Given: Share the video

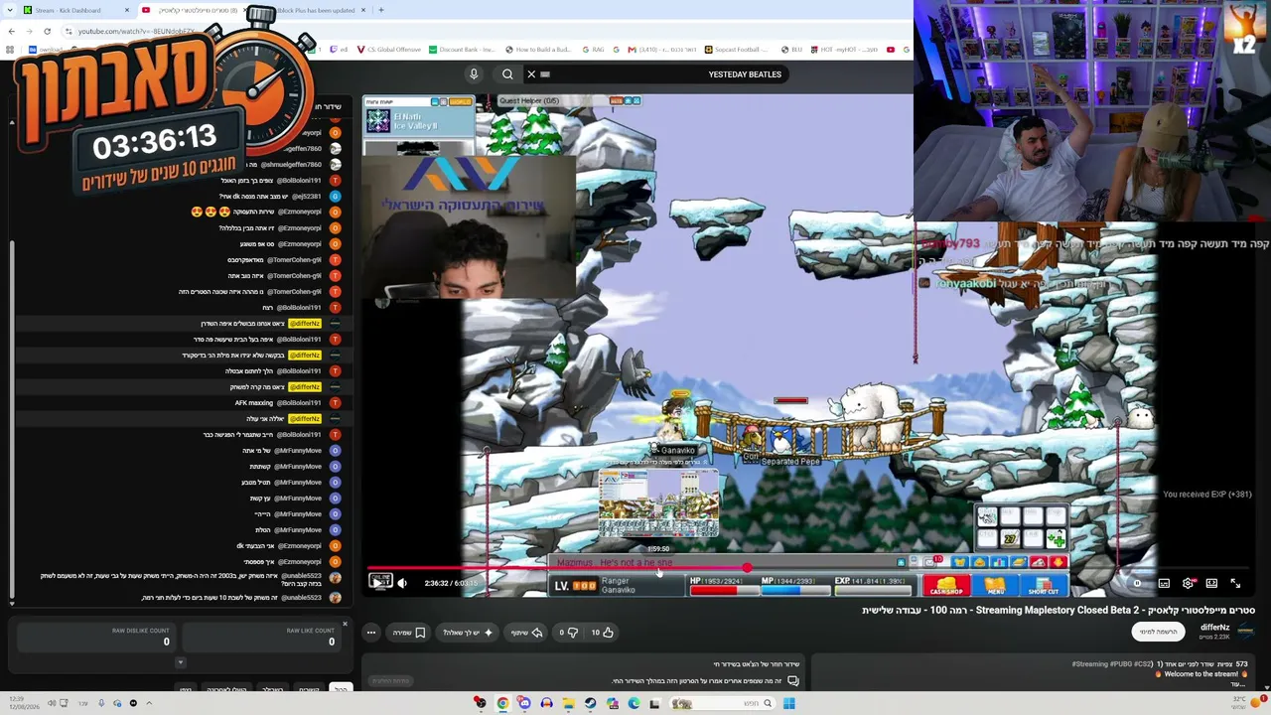Looking at the screenshot, I should (527, 633).
